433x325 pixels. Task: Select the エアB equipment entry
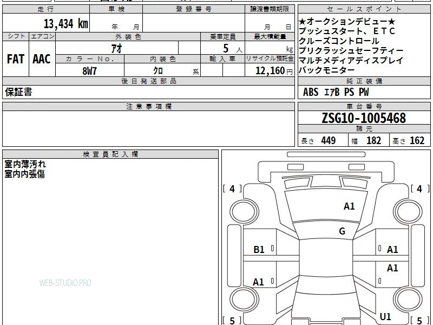[332, 92]
